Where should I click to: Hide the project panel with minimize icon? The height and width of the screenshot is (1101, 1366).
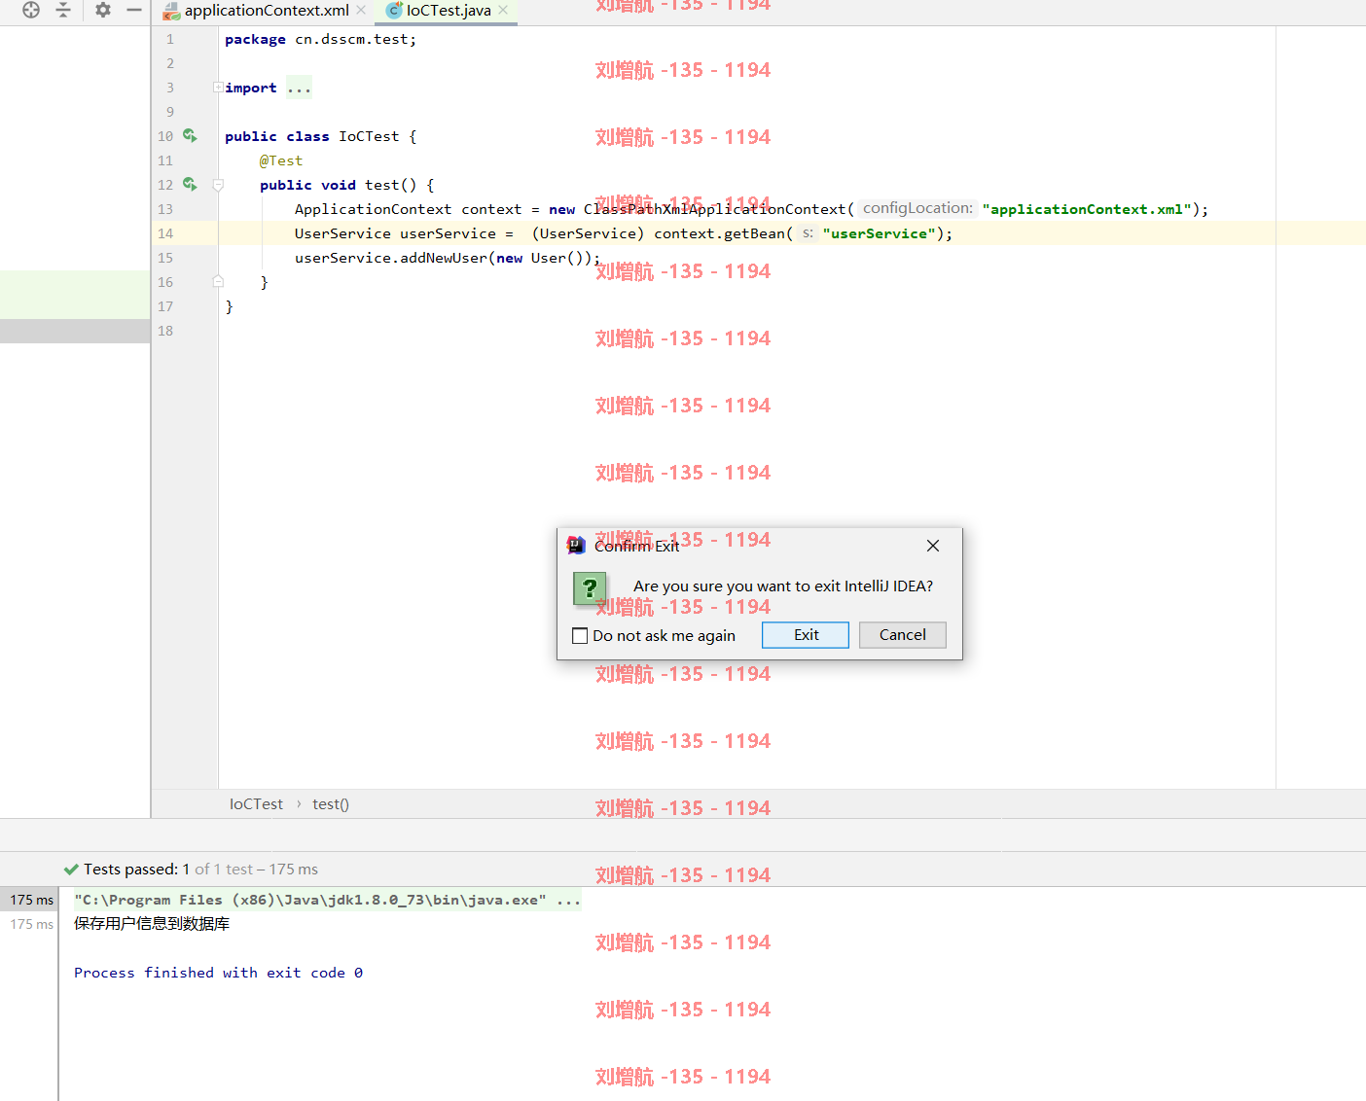tap(134, 10)
